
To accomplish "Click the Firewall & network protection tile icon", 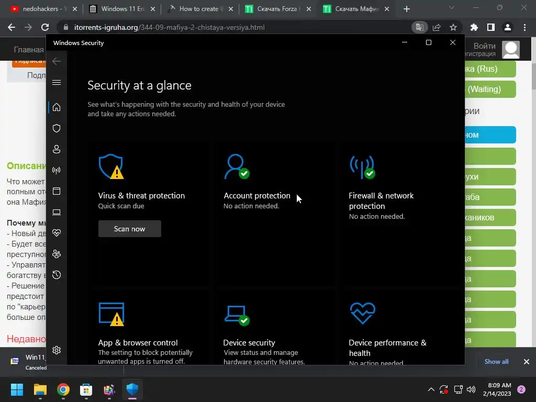I will (362, 167).
